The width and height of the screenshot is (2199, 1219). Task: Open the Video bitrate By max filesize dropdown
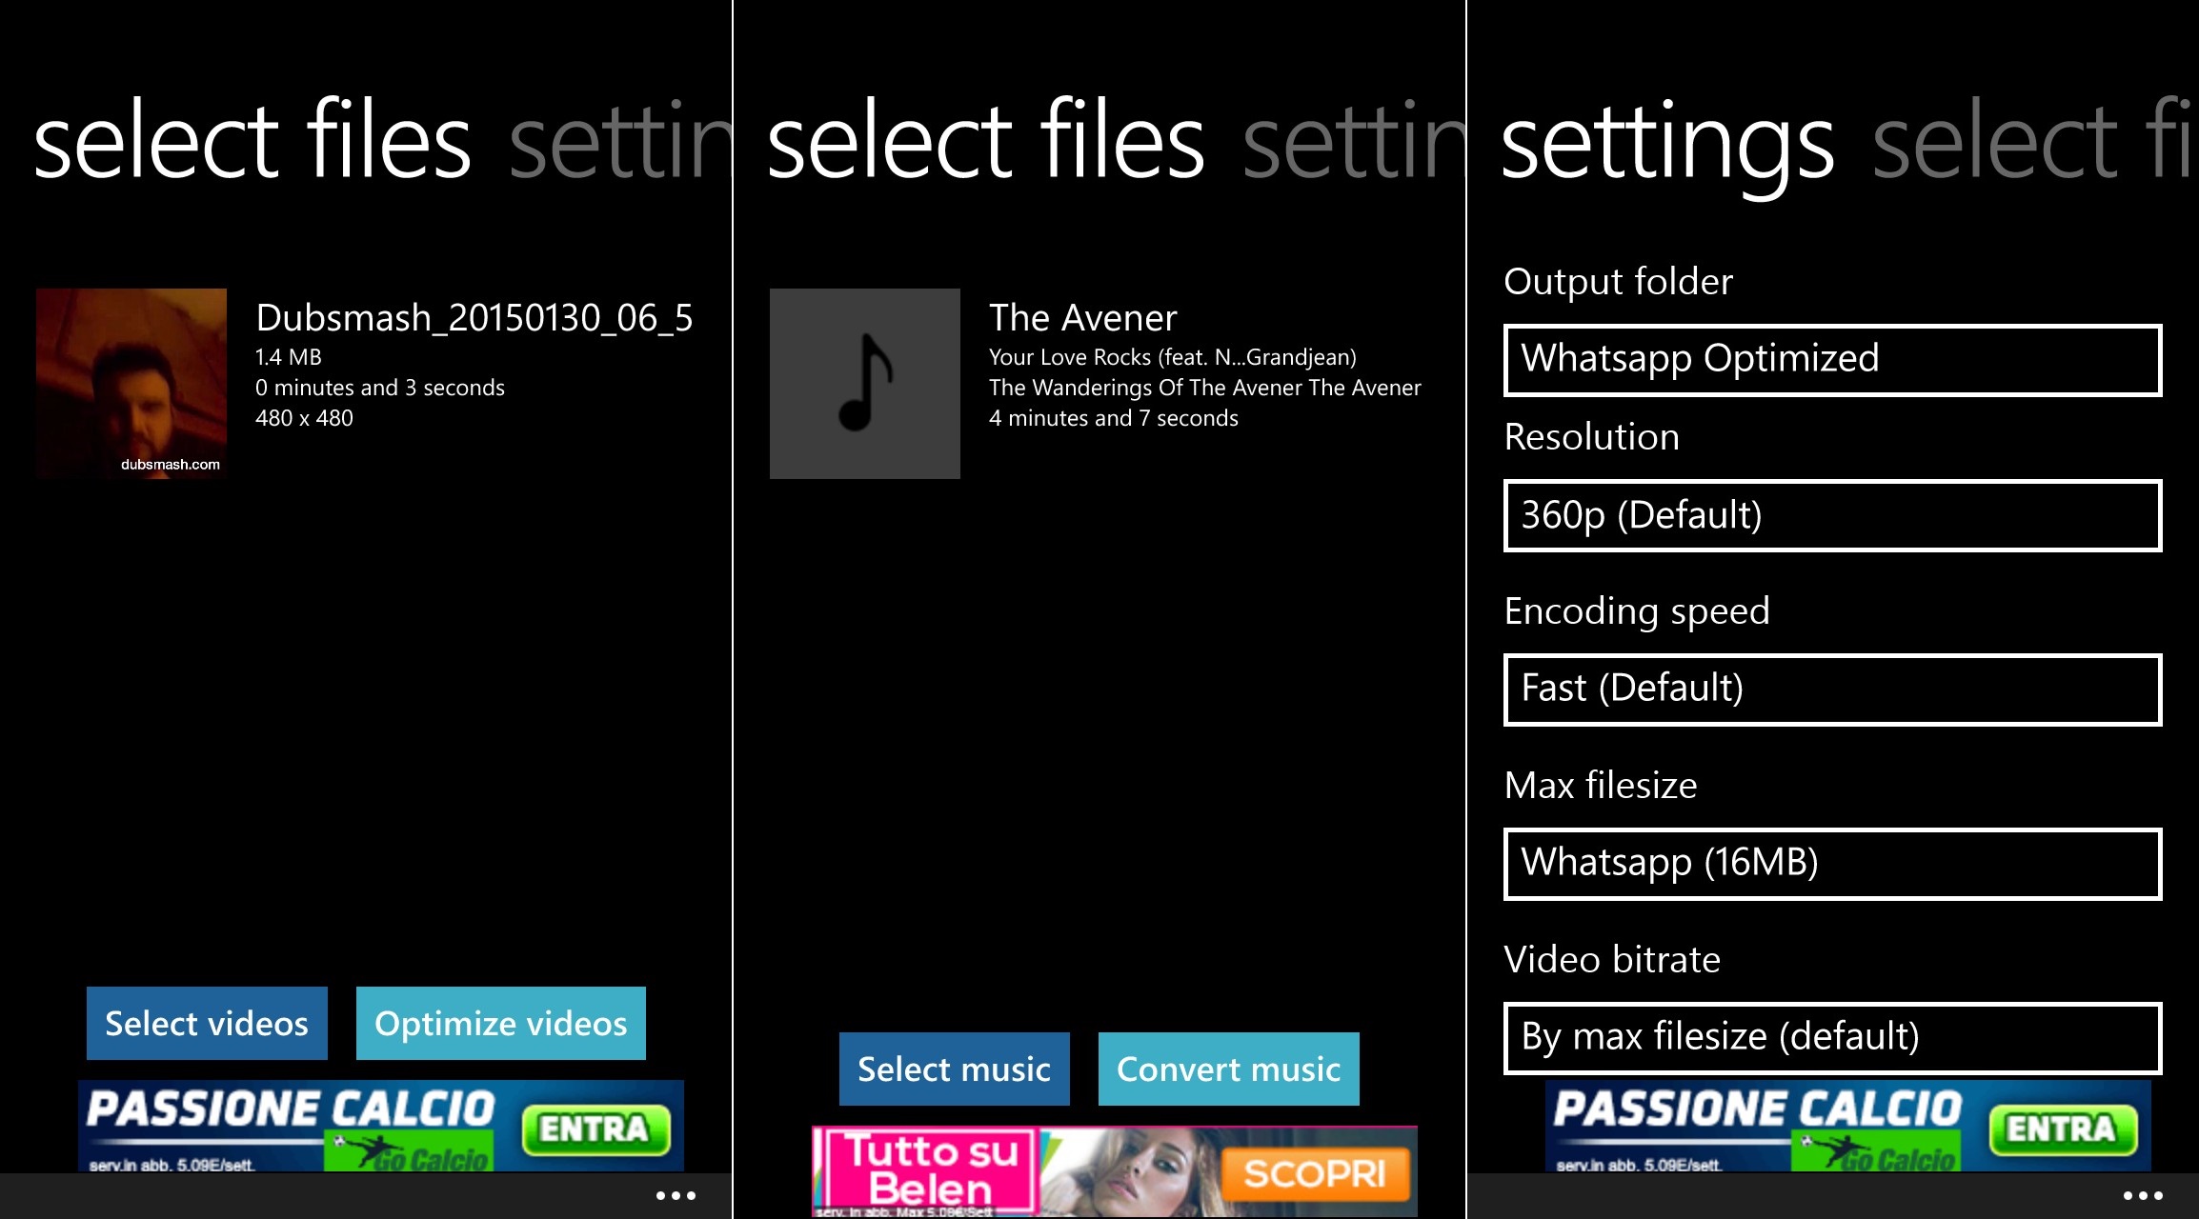point(1833,1038)
